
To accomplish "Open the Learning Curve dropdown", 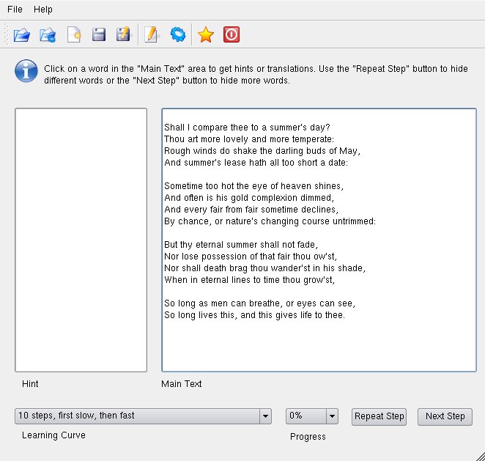I will pos(143,416).
